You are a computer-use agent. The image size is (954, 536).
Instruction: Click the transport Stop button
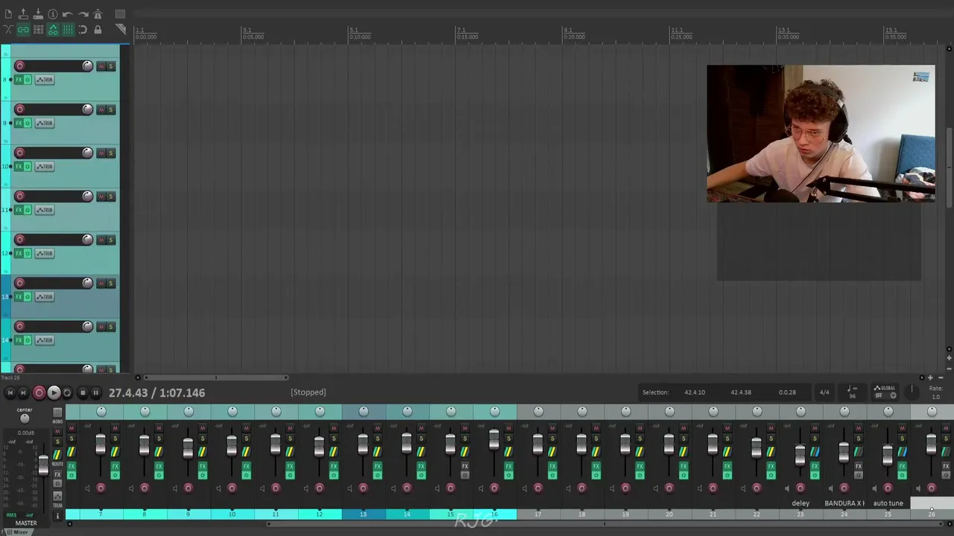click(x=83, y=393)
